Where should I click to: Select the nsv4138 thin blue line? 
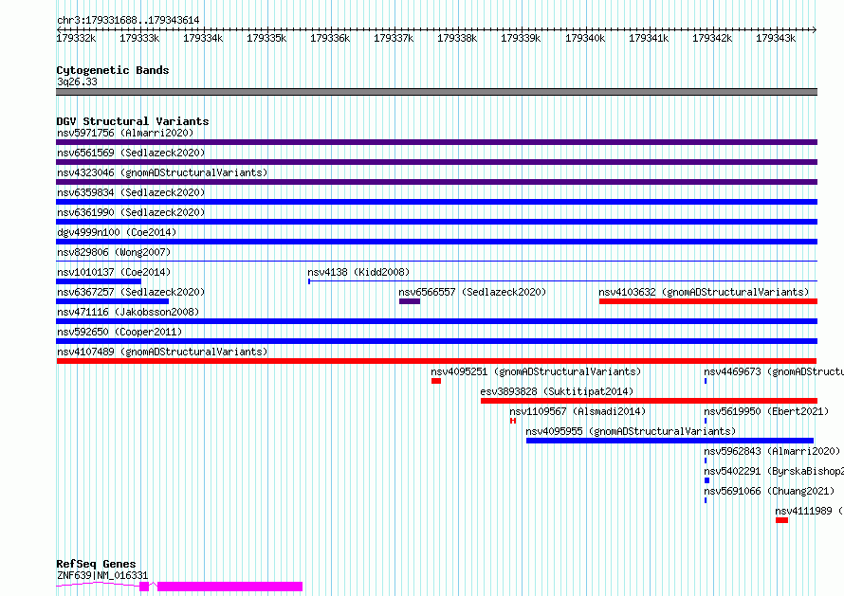pos(562,281)
